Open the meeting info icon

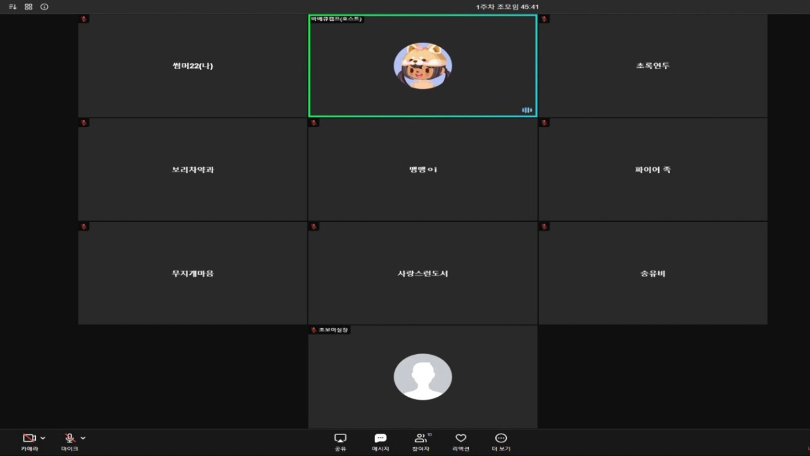[44, 7]
